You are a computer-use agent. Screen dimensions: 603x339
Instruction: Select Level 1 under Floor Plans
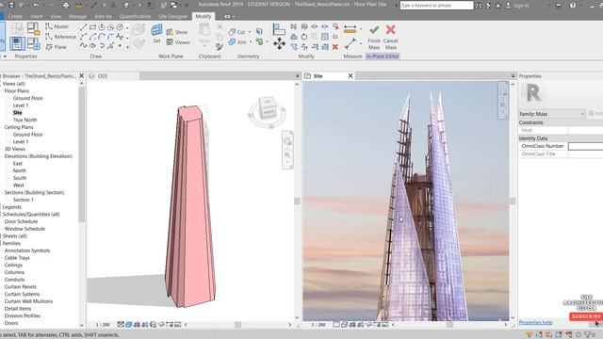click(x=21, y=105)
